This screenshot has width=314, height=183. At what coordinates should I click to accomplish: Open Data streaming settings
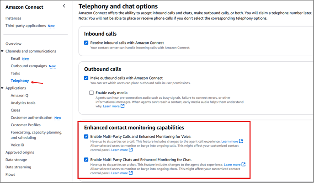pos(18,167)
